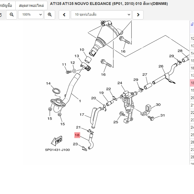The height and width of the screenshot is (194, 194).
Task: Zoom in on the parts diagram
Action: (x=50, y=15)
